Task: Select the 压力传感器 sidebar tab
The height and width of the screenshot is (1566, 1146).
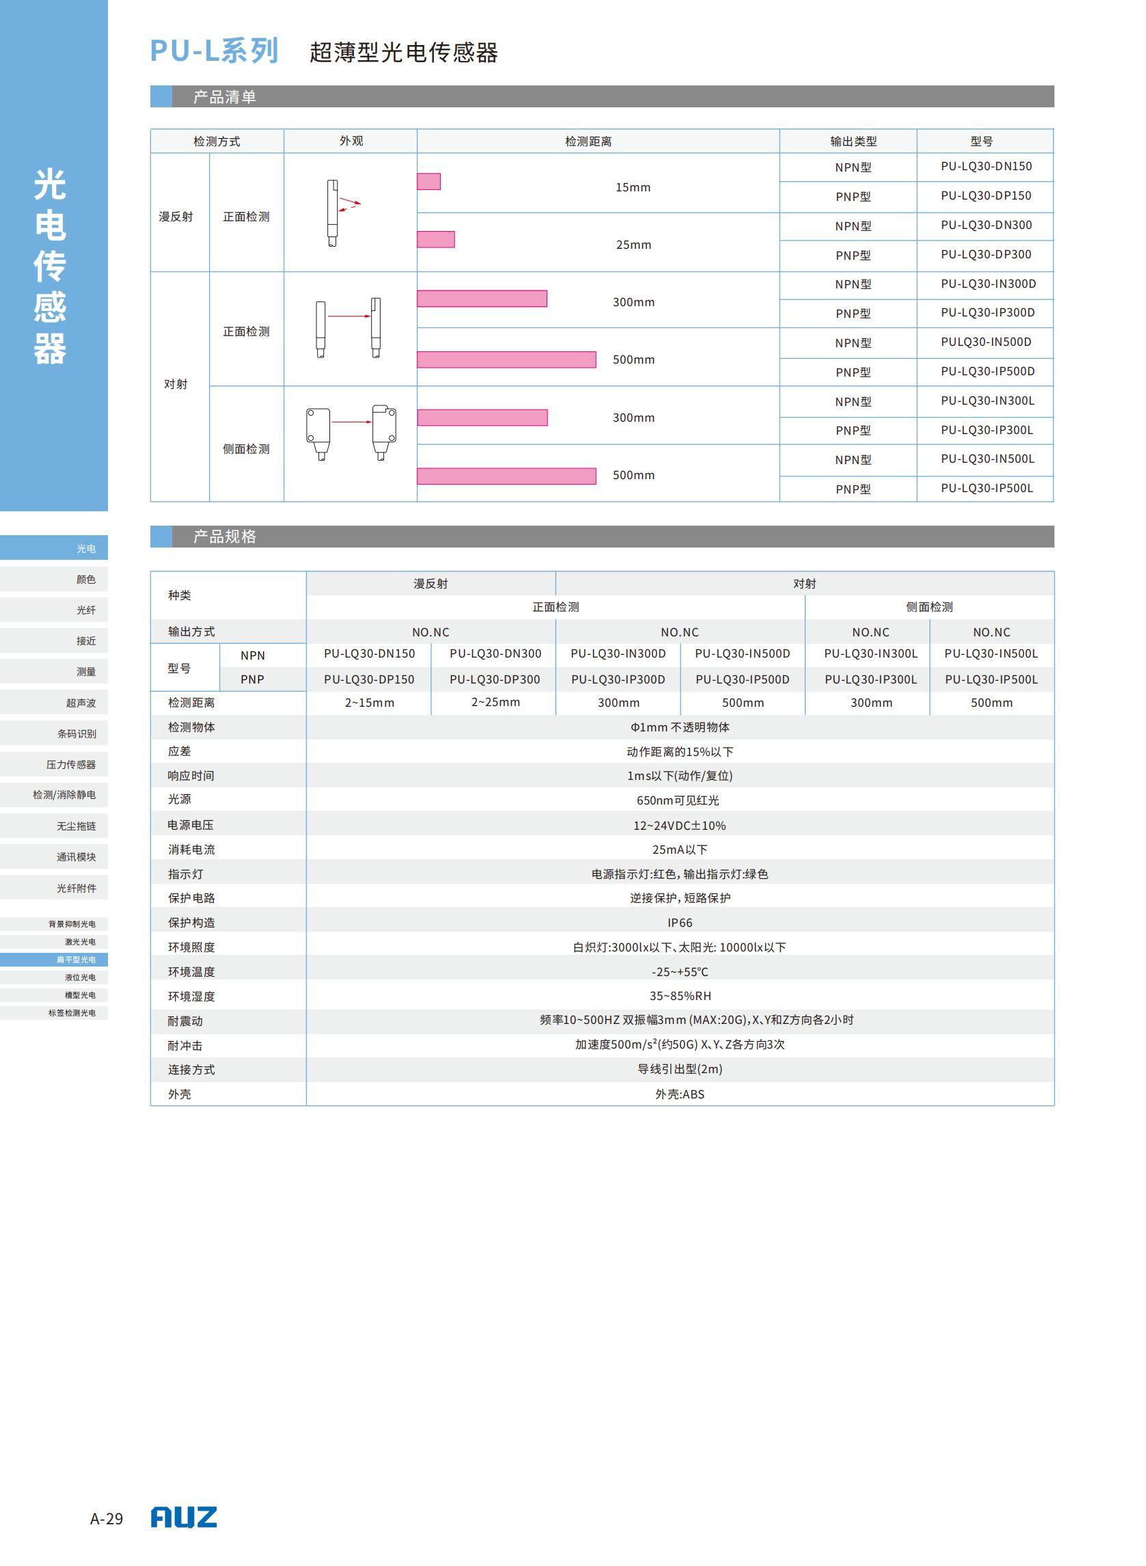Action: [x=54, y=765]
